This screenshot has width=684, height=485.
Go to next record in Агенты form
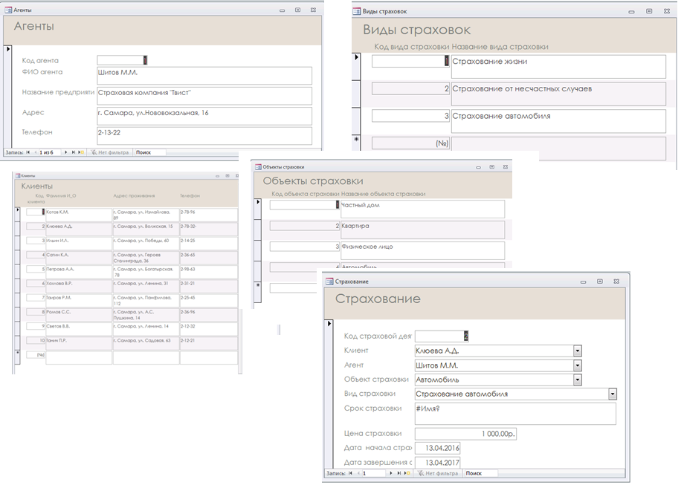coord(65,152)
